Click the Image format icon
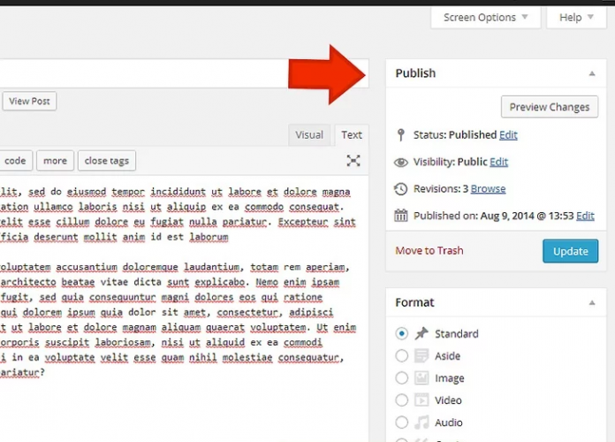The image size is (615, 442). tap(421, 378)
